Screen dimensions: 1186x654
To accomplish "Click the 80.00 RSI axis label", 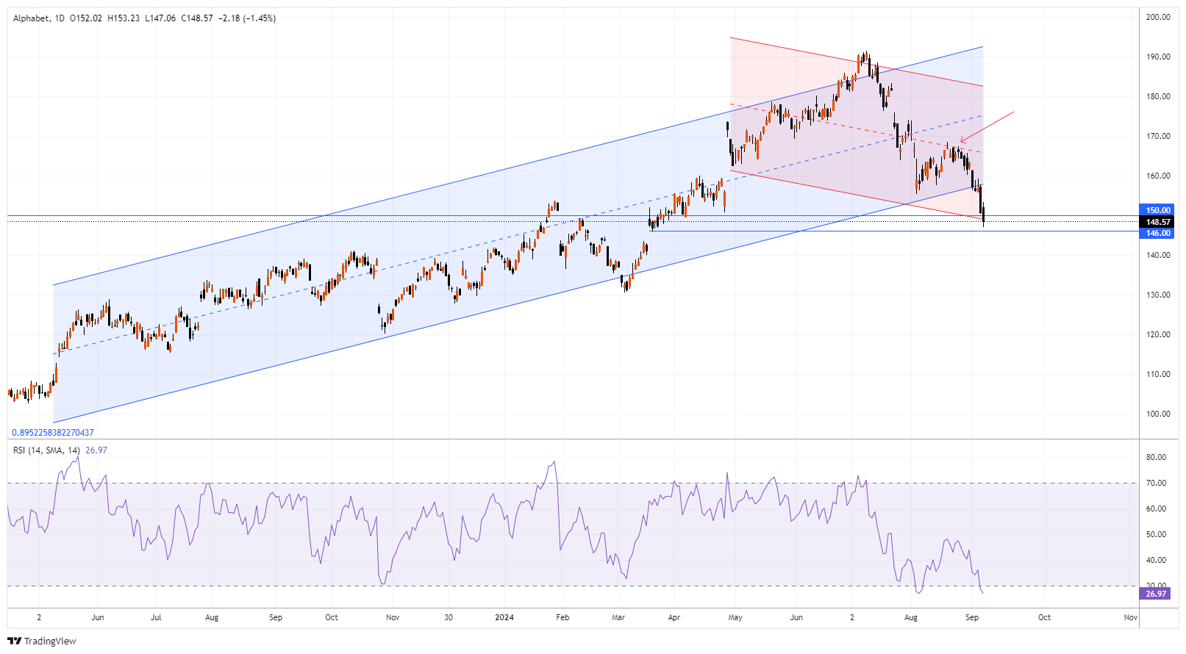I will point(1156,457).
